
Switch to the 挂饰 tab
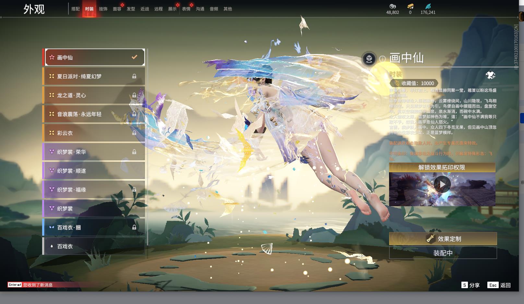tap(103, 9)
